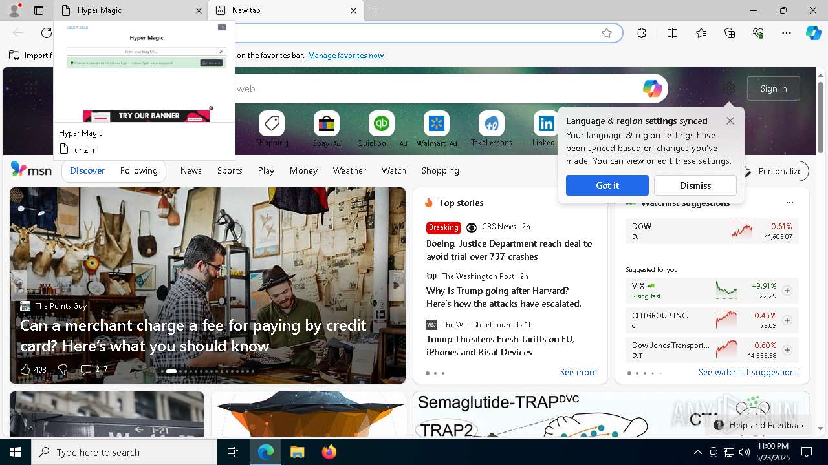Viewport: 828px width, 465px height.
Task: Select the Following feed tab
Action: point(138,170)
